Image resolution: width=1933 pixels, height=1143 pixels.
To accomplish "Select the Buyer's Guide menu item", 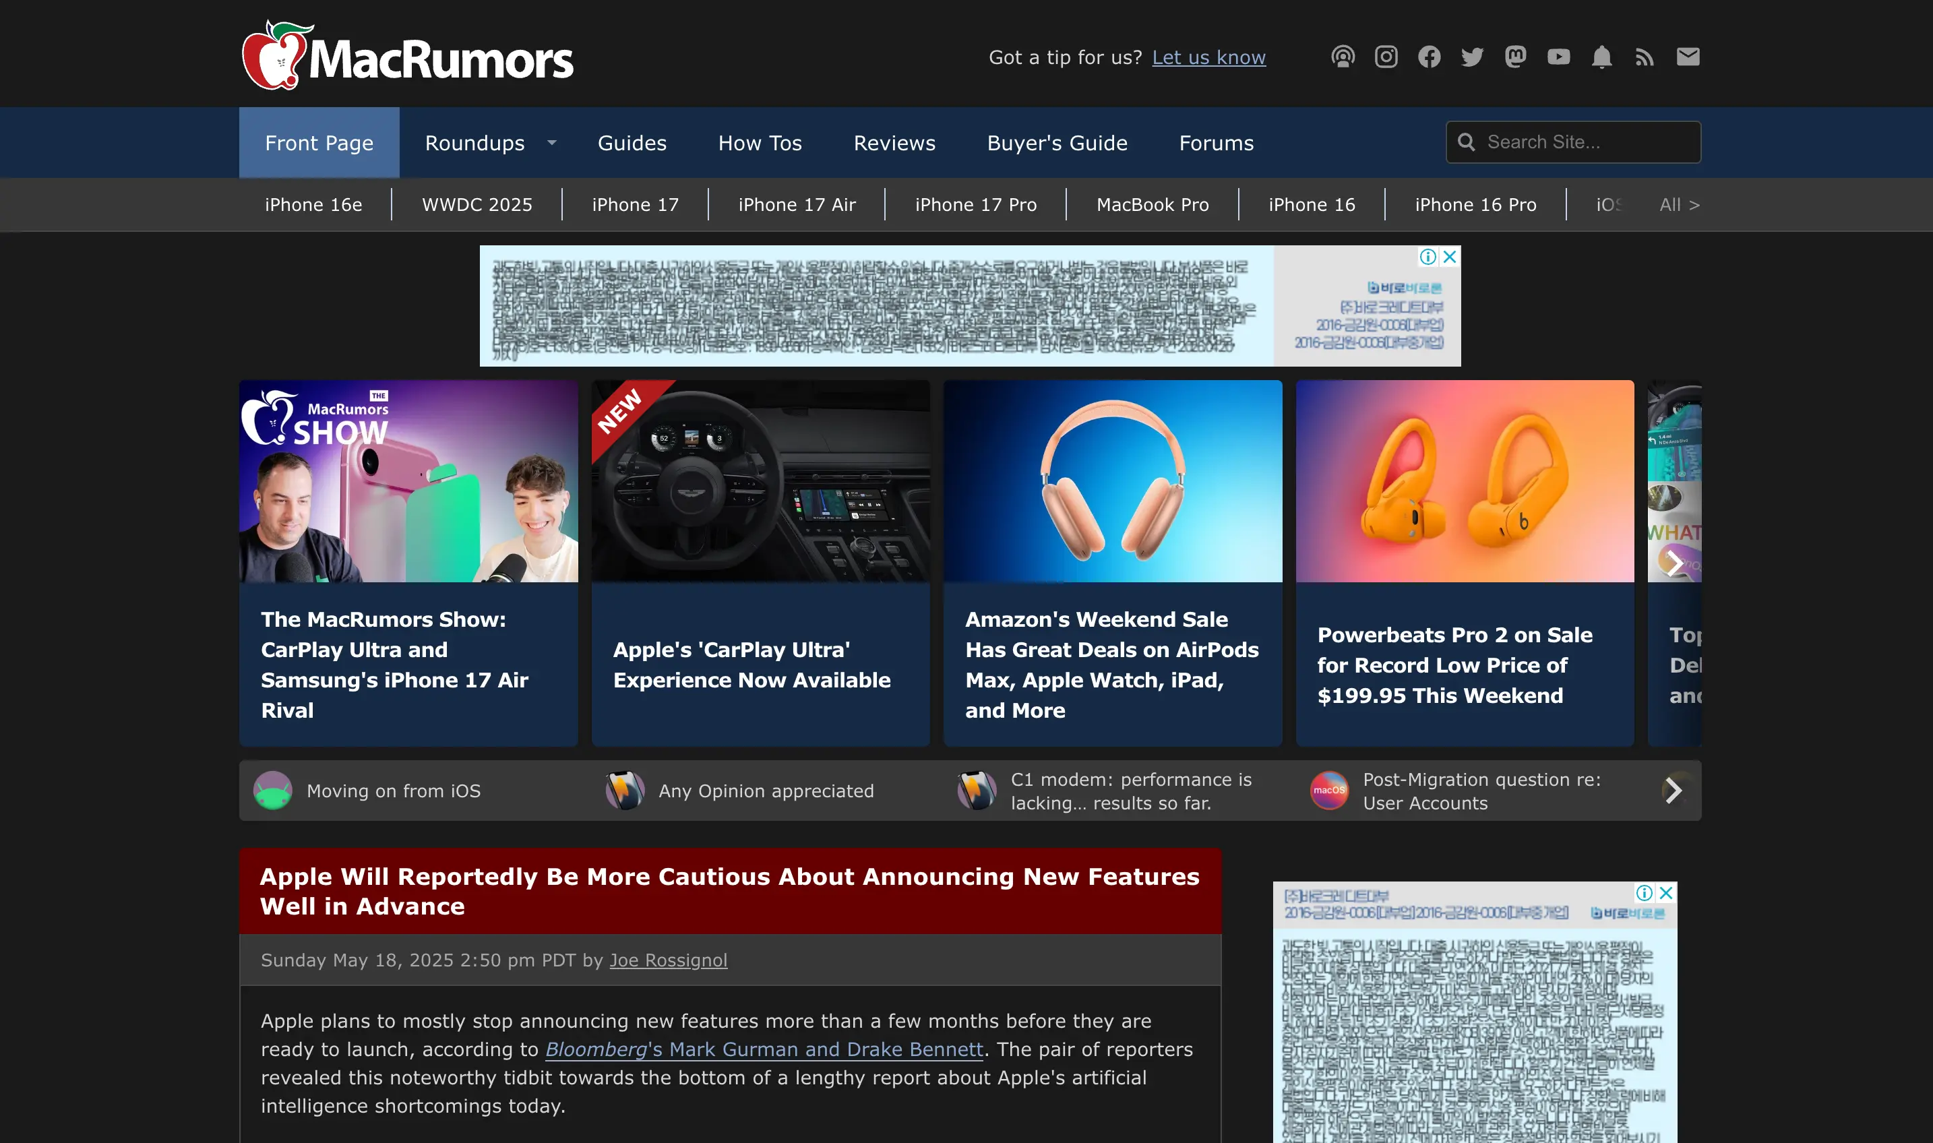I will click(1057, 144).
